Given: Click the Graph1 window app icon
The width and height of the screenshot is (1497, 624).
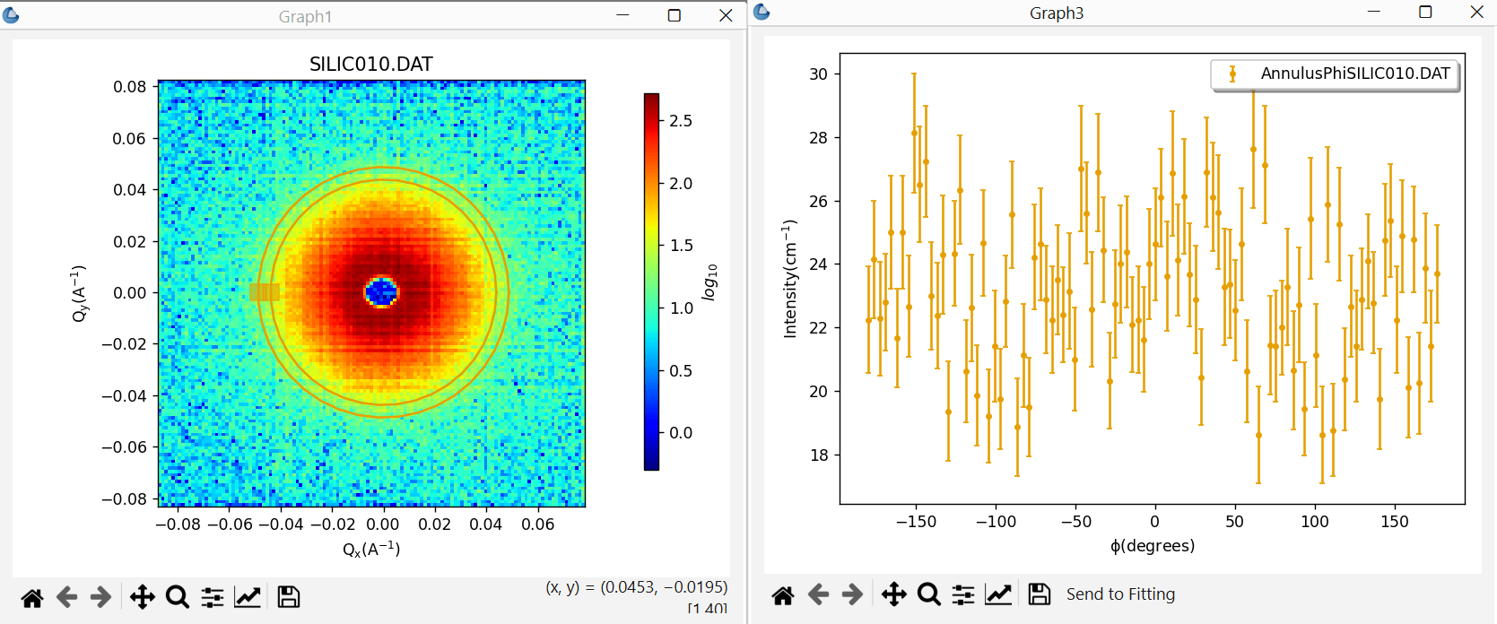Looking at the screenshot, I should (11, 14).
